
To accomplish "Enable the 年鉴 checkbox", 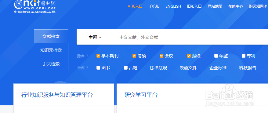I will [216, 56].
